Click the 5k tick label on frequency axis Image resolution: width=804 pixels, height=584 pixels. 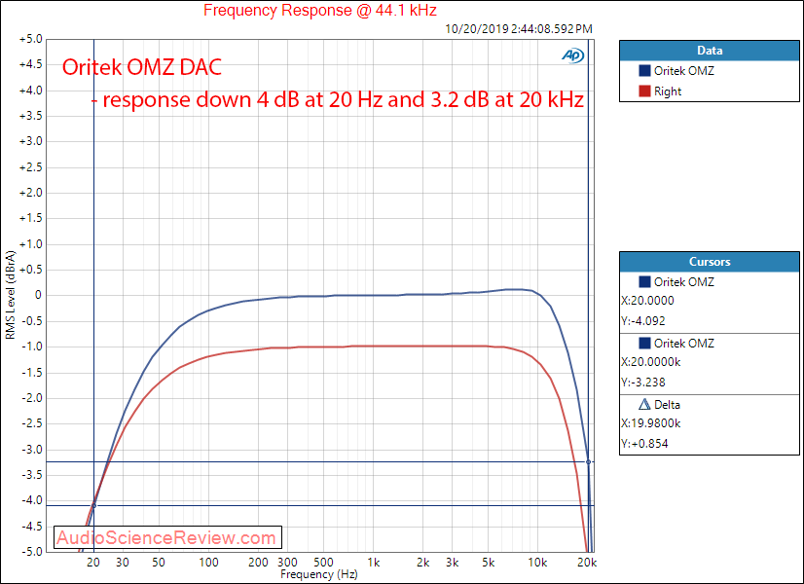489,563
